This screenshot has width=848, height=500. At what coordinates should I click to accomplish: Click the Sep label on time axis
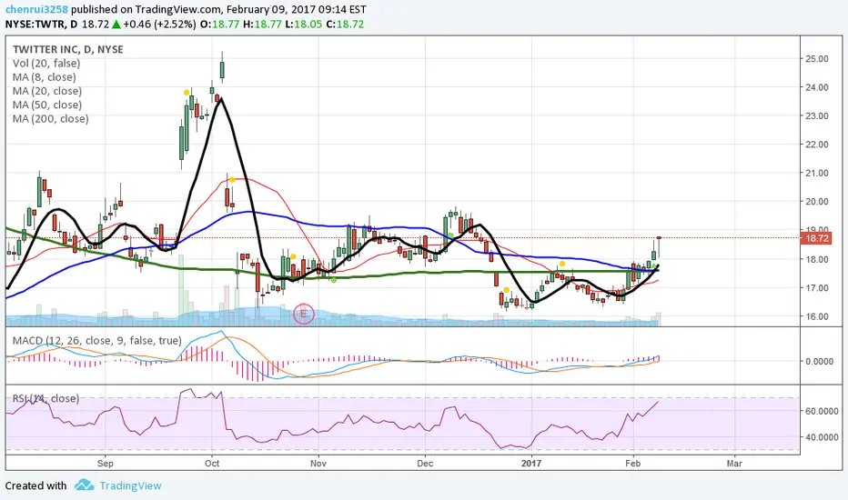tap(105, 464)
